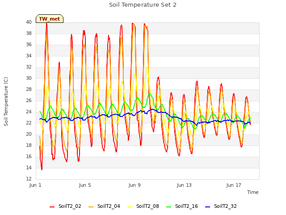Click the green SoilT2_16 legend swatch
Image resolution: width=286 pixels, height=215 pixels.
click(x=169, y=207)
